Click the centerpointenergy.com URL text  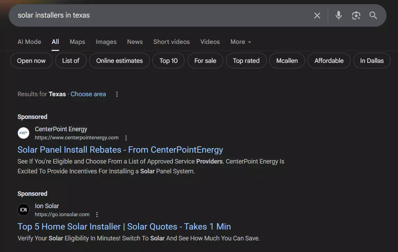pyautogui.click(x=77, y=138)
